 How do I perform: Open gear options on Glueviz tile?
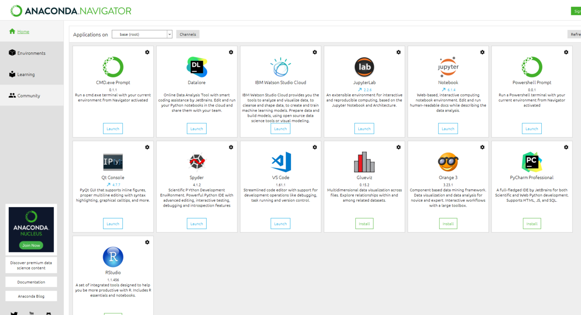pos(398,147)
